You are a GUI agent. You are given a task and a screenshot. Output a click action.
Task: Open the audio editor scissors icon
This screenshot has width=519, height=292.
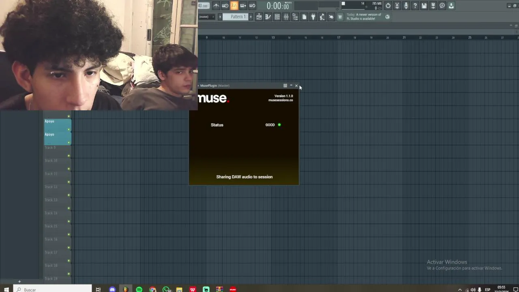(x=397, y=6)
